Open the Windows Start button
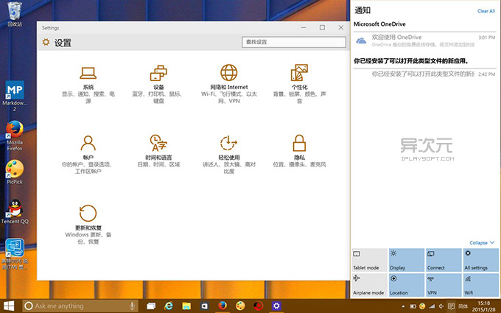This screenshot has height=313, width=501. point(9,306)
